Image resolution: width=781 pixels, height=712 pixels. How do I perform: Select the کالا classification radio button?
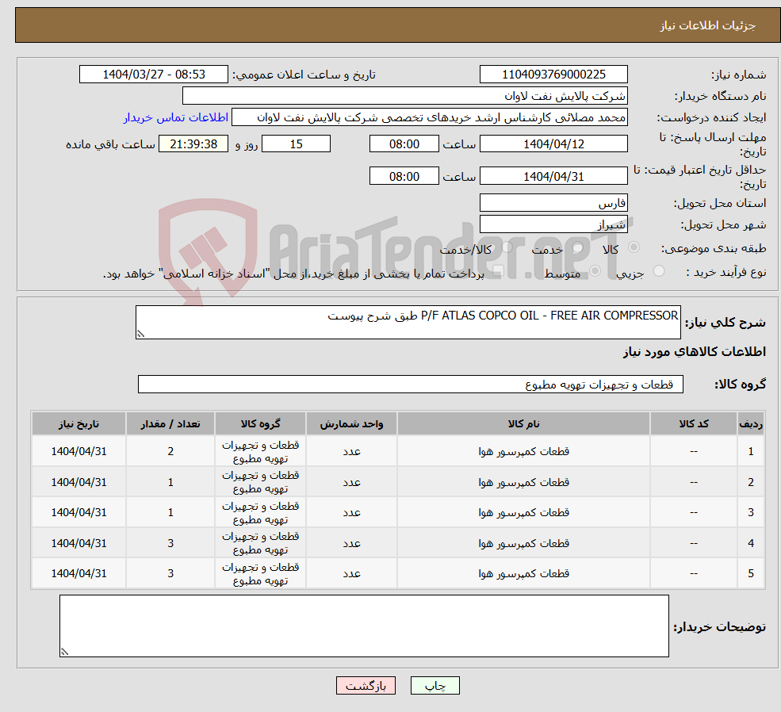coord(634,248)
